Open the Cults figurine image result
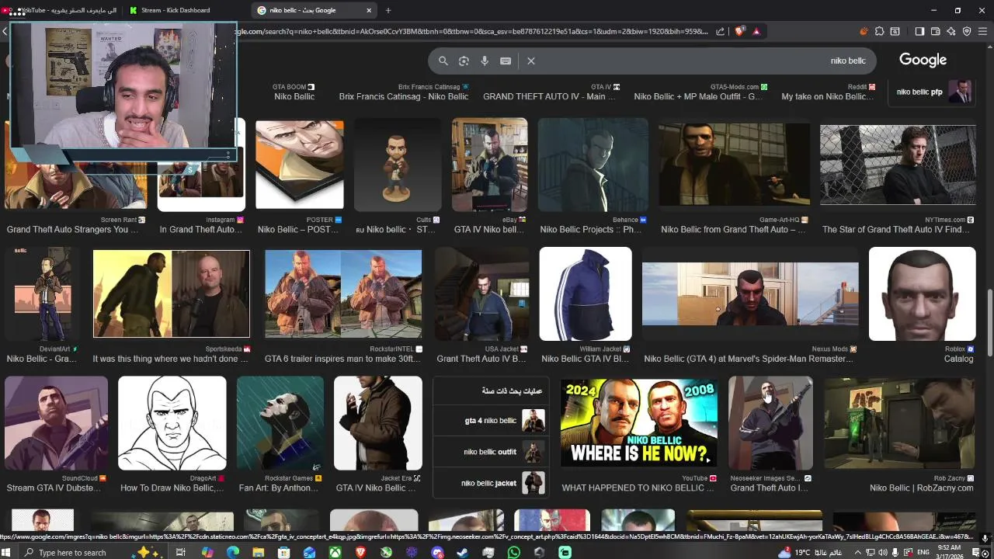The width and height of the screenshot is (994, 559). pos(398,165)
